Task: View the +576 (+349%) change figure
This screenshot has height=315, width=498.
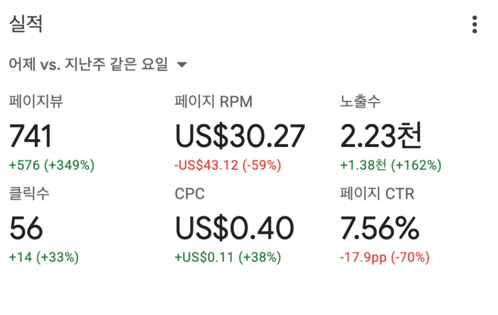Action: [x=52, y=165]
